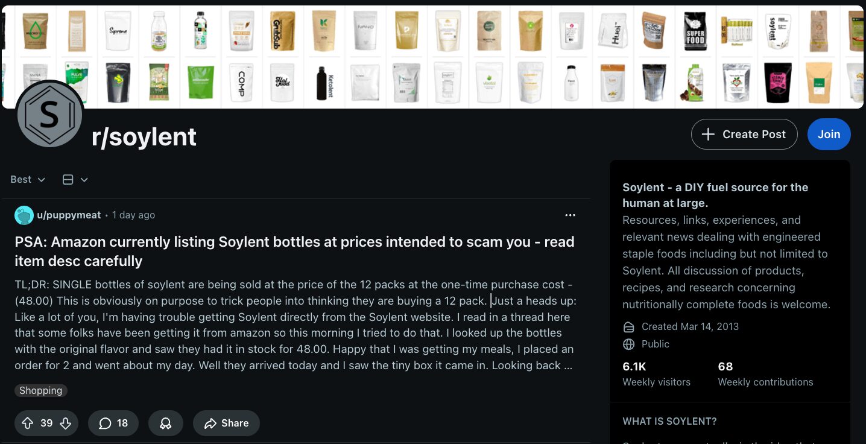Click the SUPER FOOD package in the banner
The width and height of the screenshot is (866, 444).
[x=695, y=30]
